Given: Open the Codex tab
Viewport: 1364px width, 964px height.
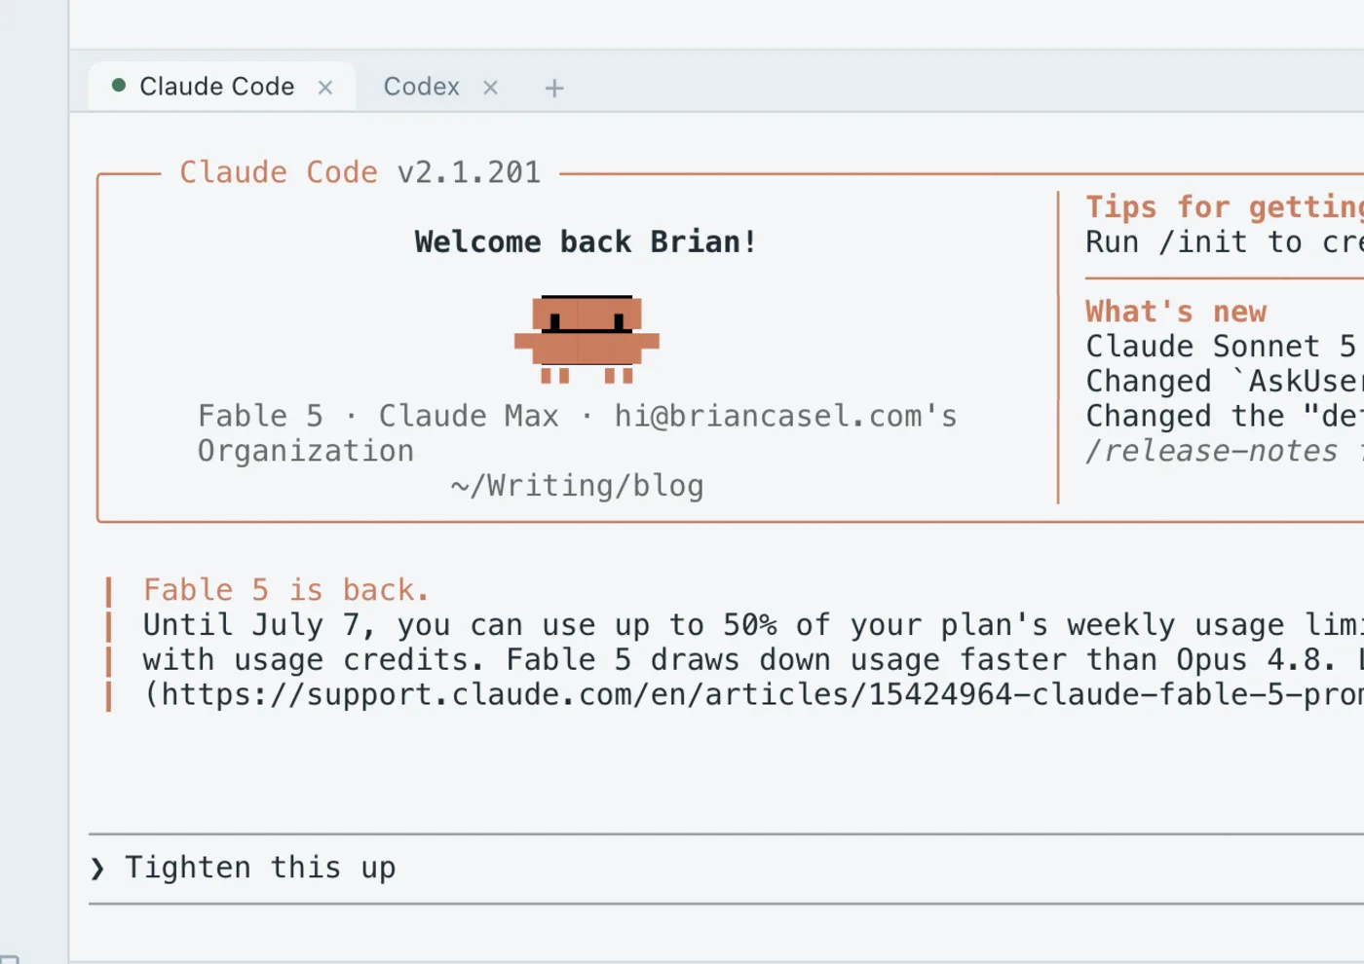Looking at the screenshot, I should pyautogui.click(x=421, y=87).
